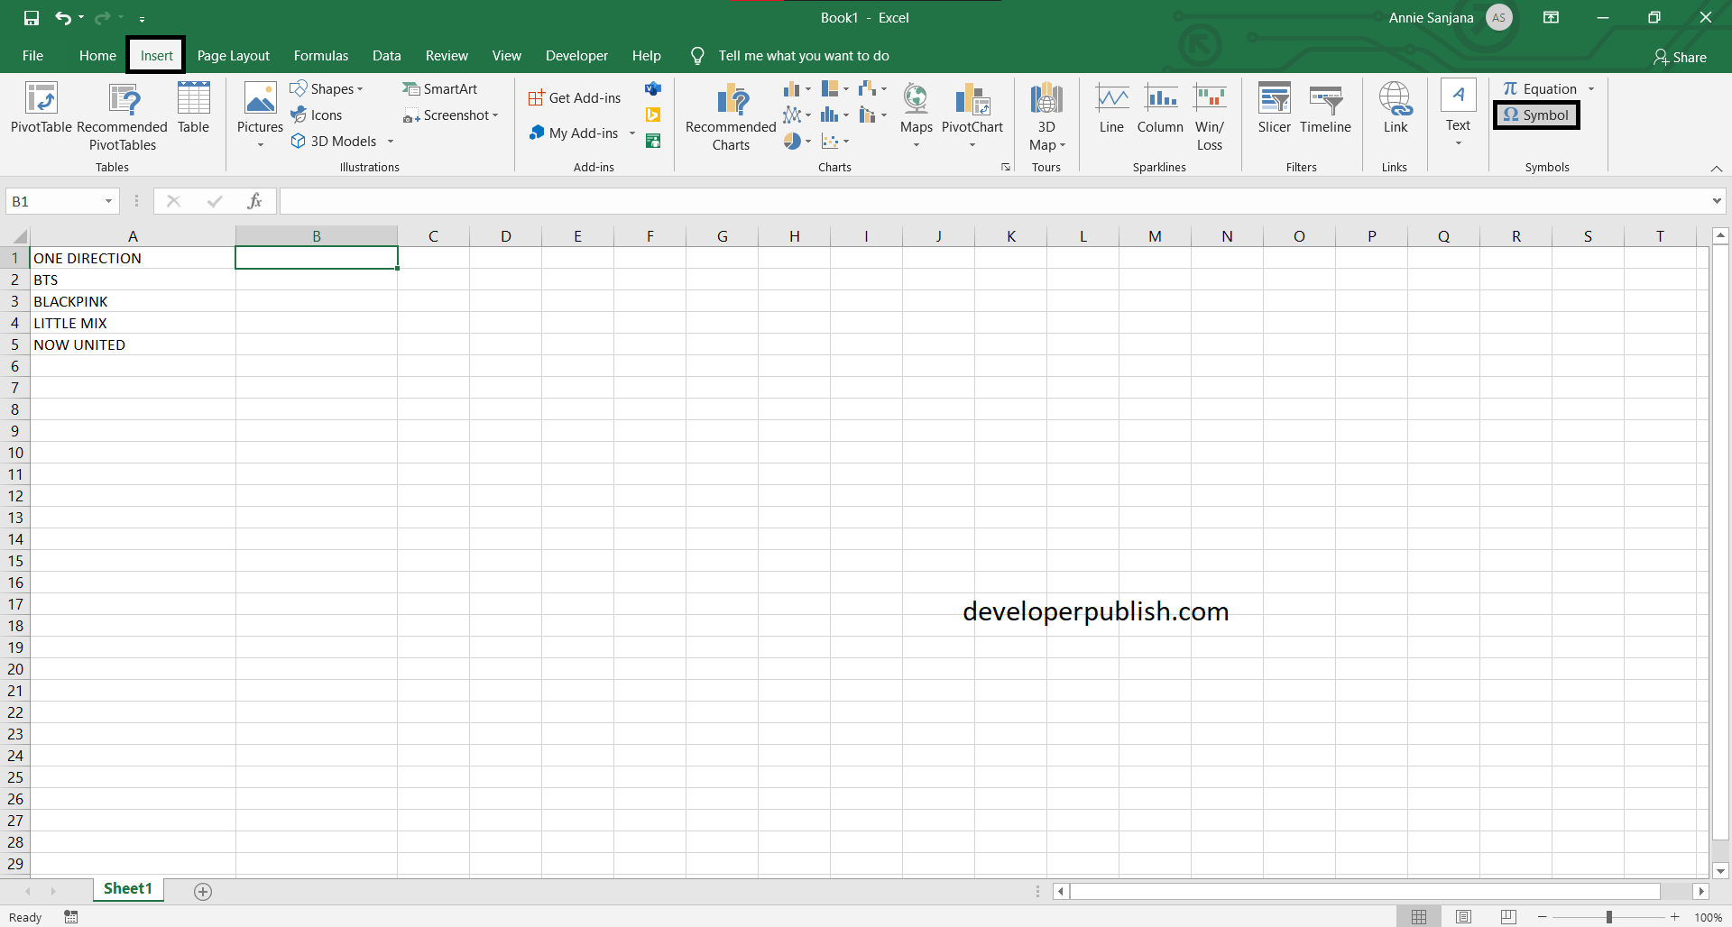
Task: Open the Developer tab
Action: [x=576, y=55]
